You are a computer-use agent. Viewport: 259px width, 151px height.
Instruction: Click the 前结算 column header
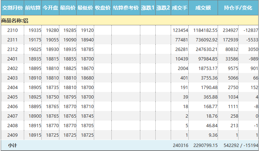(33, 8)
